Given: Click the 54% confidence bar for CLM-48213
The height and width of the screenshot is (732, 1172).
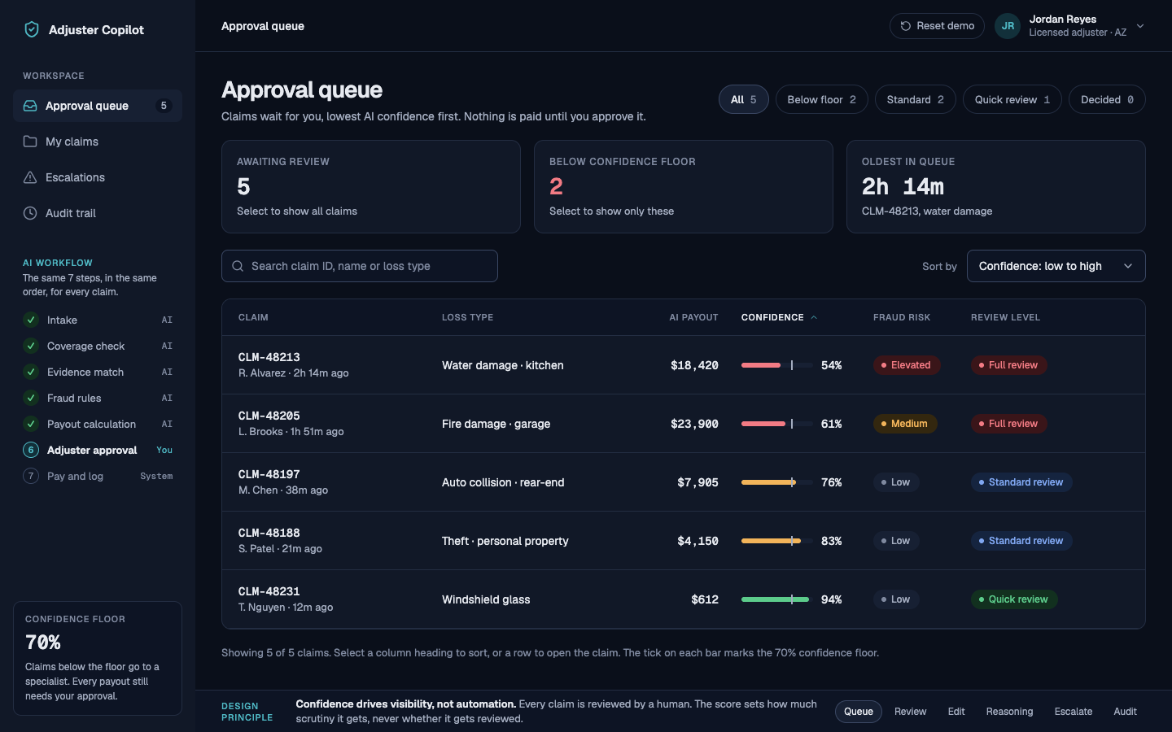Looking at the screenshot, I should tap(776, 365).
